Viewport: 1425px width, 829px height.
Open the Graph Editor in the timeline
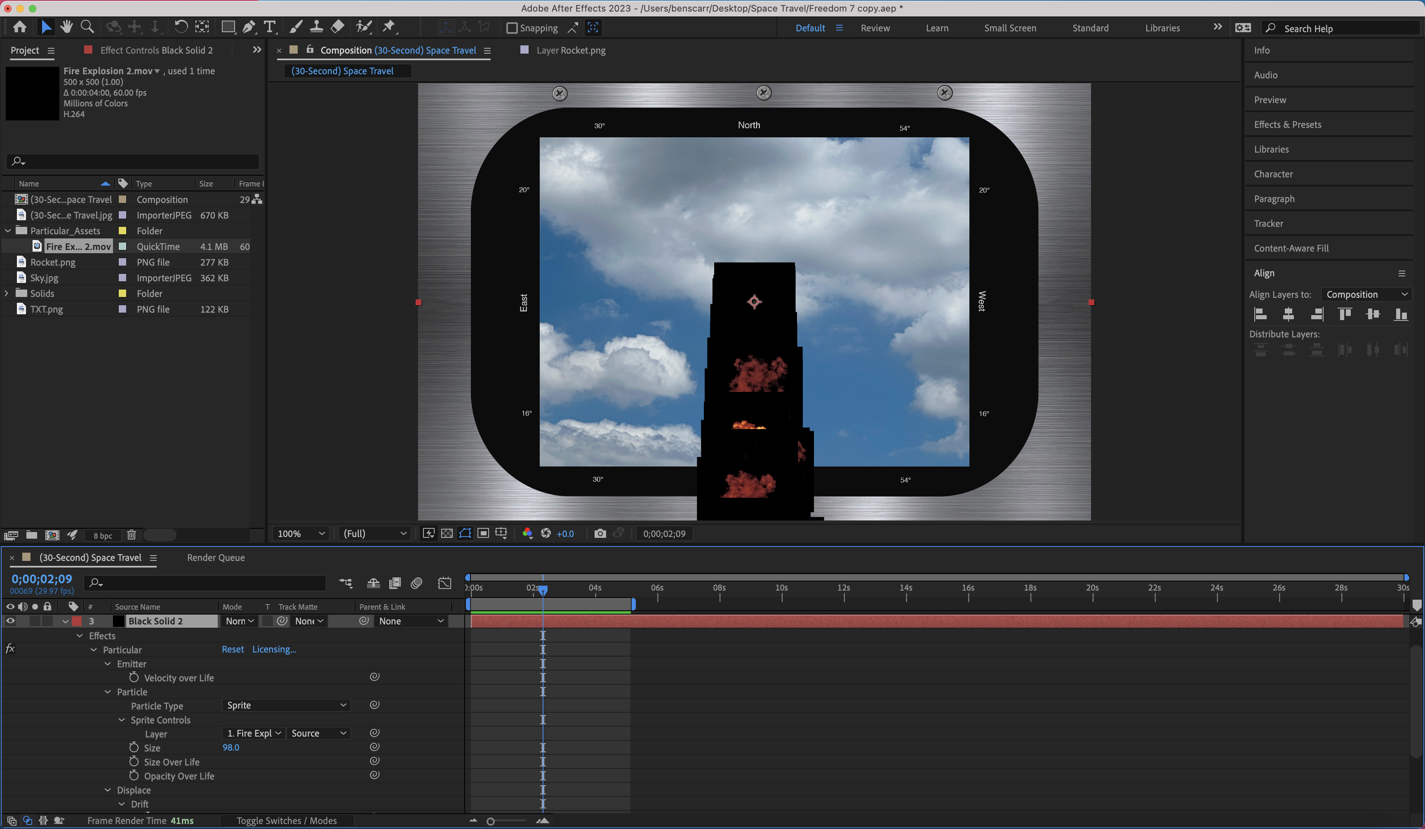point(445,583)
